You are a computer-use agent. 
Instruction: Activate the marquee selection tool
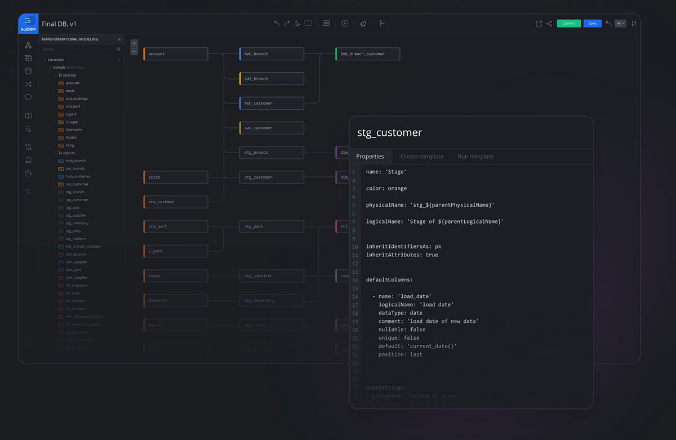coord(308,23)
